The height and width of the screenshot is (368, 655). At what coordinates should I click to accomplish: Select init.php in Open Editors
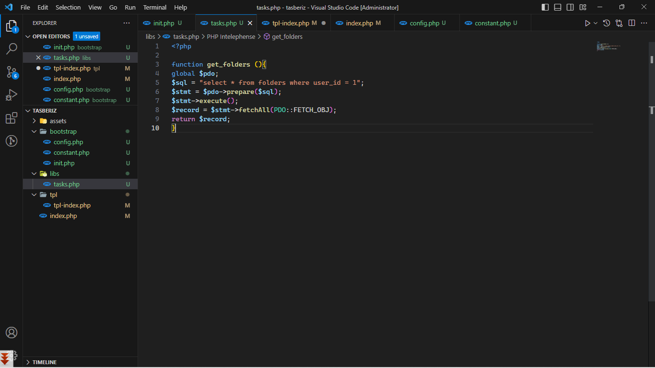(x=80, y=47)
